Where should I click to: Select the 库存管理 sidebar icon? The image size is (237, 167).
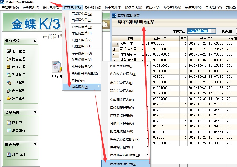click(9, 67)
